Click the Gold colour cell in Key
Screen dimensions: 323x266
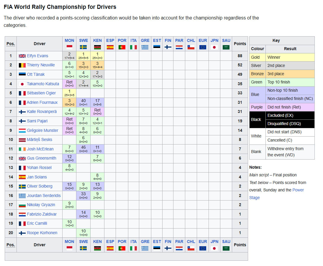coord(257,57)
